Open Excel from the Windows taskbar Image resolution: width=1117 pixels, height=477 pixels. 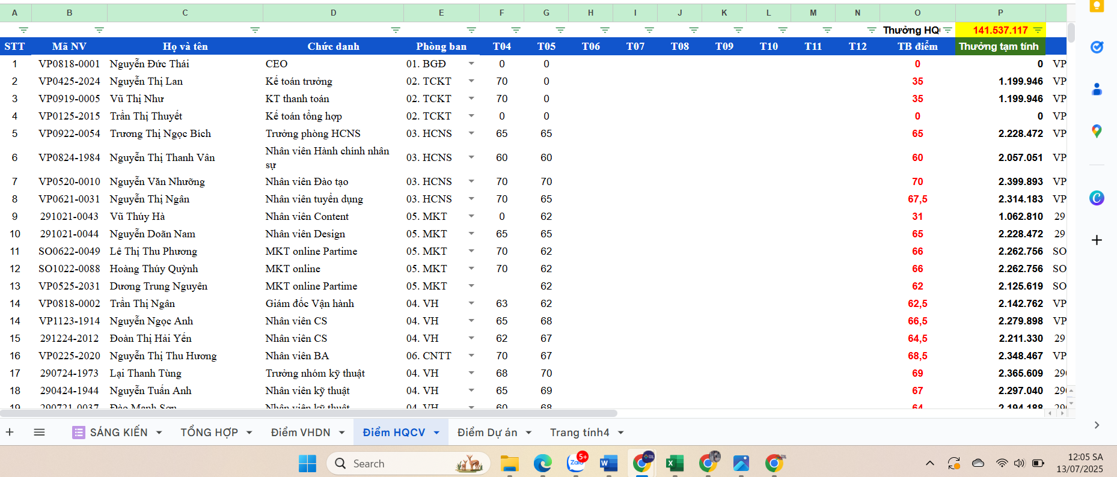[x=675, y=463]
